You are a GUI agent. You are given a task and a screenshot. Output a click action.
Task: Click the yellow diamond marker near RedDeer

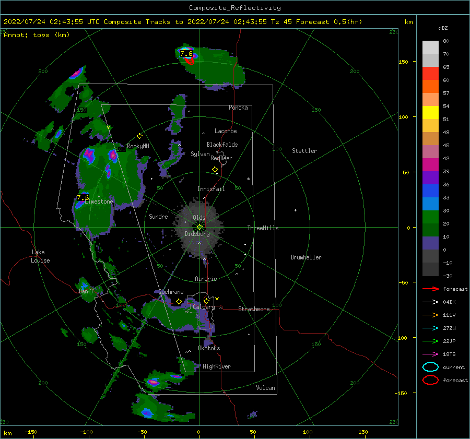coord(215,170)
